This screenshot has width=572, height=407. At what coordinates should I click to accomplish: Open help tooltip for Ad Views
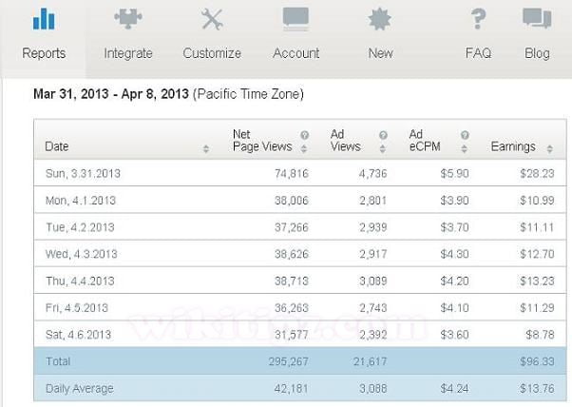point(383,135)
